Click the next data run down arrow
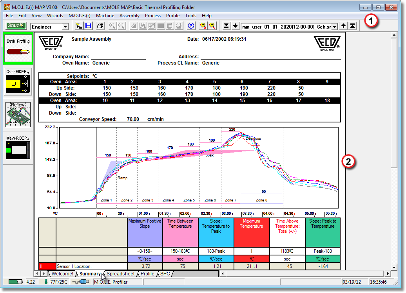 click(235, 26)
